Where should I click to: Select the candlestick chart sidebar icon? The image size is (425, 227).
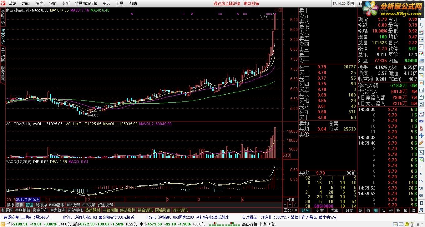(x=421, y=54)
